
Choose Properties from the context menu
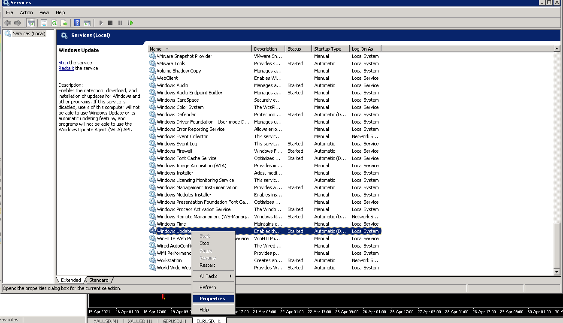212,299
